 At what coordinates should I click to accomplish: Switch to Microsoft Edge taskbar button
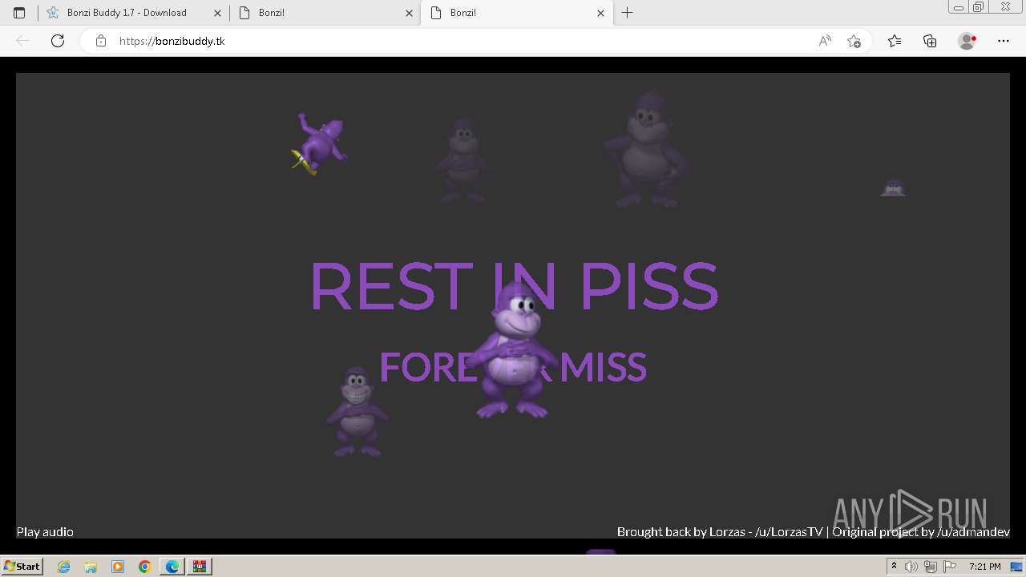[x=172, y=567]
